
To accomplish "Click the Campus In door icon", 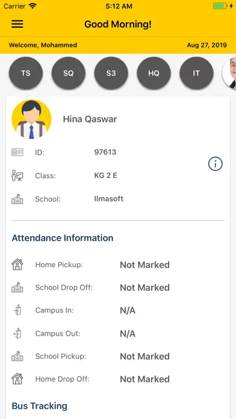I will [x=17, y=310].
